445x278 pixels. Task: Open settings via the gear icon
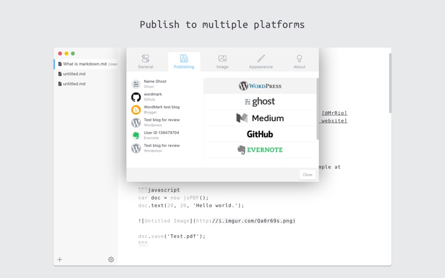click(x=111, y=259)
